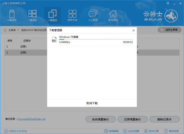
Task: Click the 00:00:52 remaining time
Action: [128, 42]
